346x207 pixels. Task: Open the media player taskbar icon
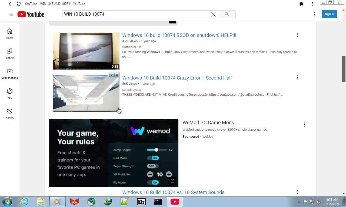click(x=57, y=202)
